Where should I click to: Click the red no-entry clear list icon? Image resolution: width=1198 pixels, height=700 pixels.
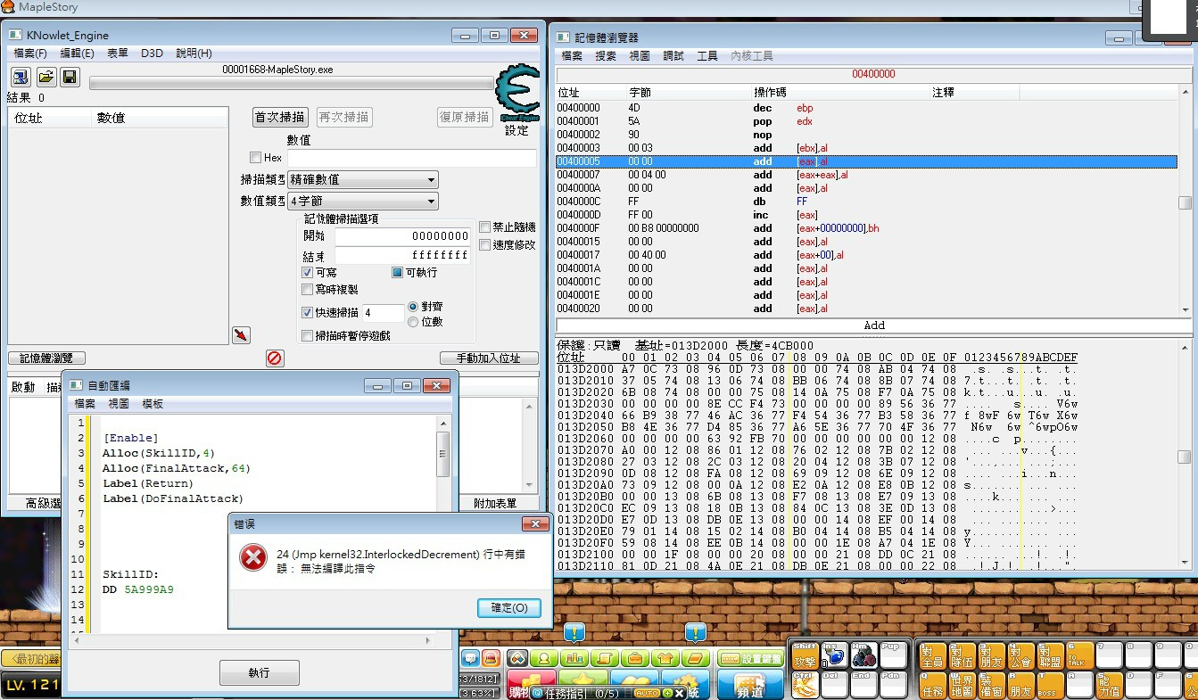(x=275, y=358)
